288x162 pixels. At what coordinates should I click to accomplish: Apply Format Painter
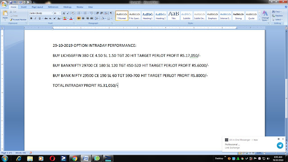(18, 19)
